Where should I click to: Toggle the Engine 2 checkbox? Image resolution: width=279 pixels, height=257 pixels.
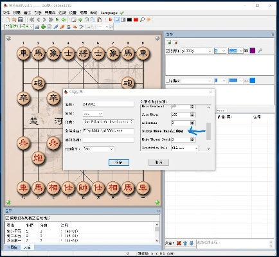(168, 81)
